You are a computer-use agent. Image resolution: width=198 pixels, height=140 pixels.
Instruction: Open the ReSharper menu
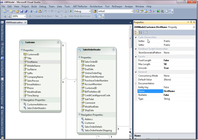point(117,7)
